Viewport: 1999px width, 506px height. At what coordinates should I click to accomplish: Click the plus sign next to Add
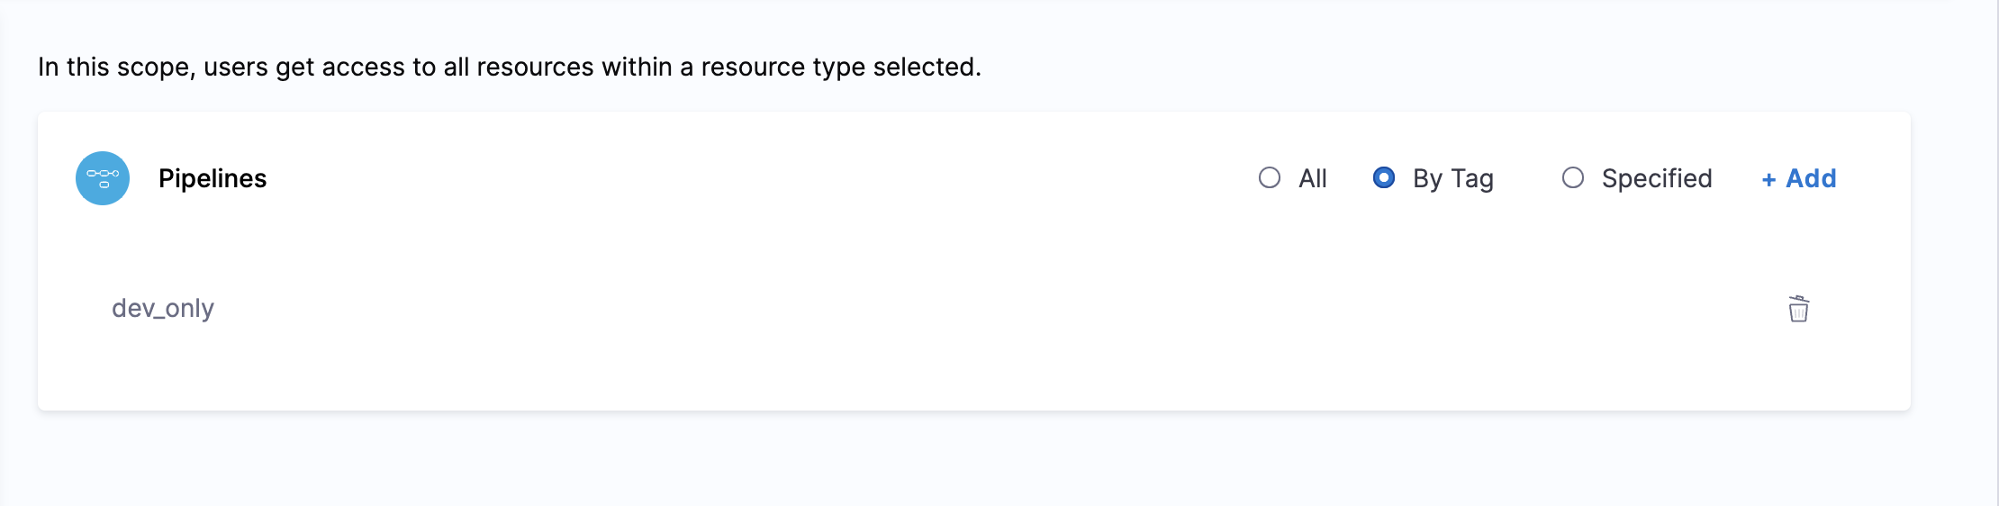pos(1768,180)
